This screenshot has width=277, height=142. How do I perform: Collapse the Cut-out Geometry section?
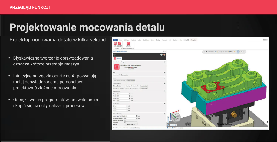(164, 114)
